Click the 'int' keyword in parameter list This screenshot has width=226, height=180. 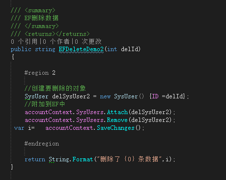pyautogui.click(x=112, y=49)
